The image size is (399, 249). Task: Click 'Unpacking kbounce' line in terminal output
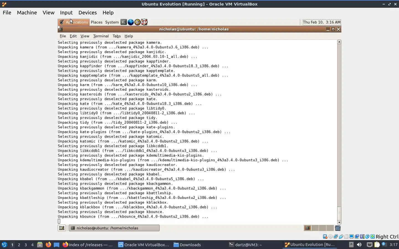point(133,216)
